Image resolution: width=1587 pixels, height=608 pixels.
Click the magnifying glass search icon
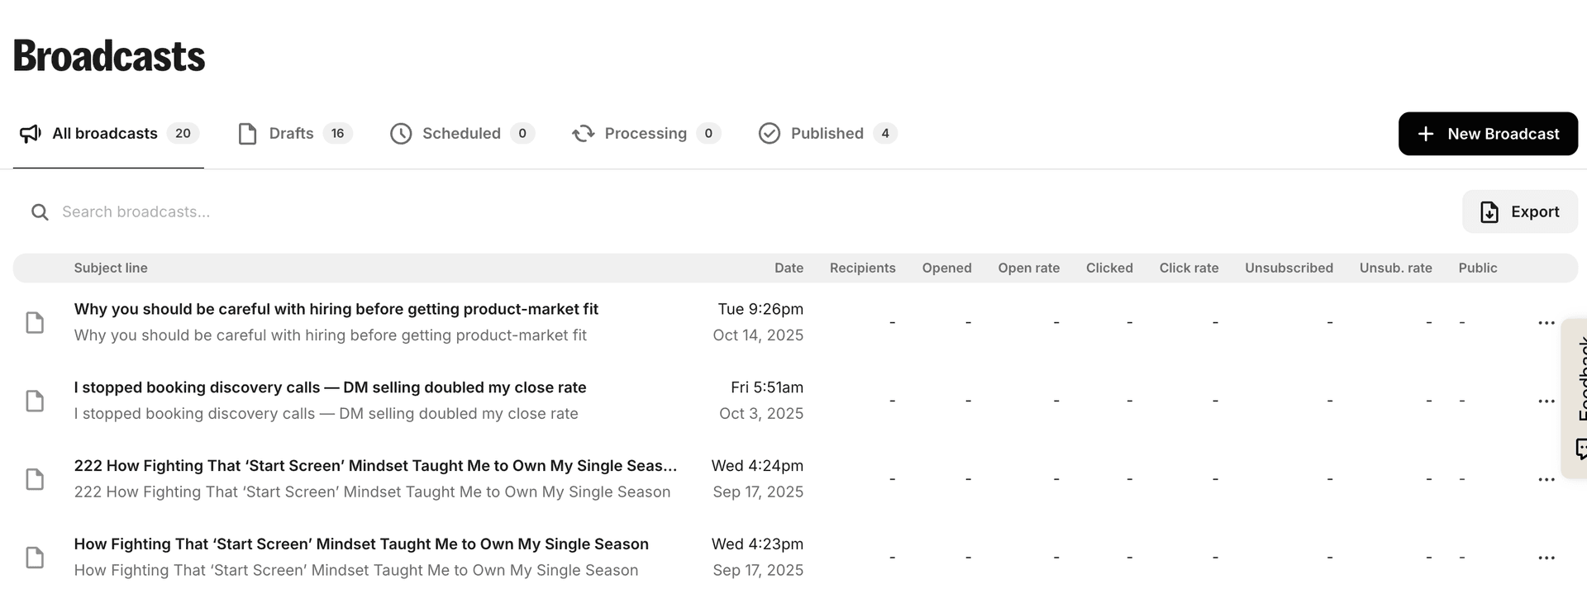[40, 212]
